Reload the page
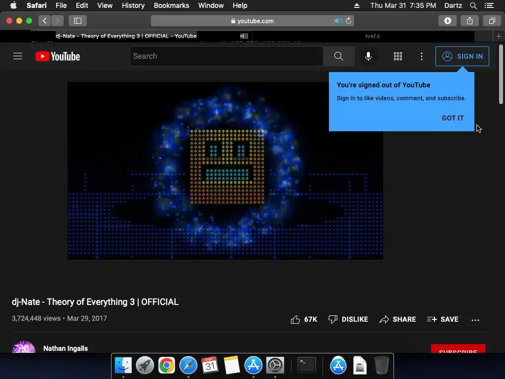 coord(349,21)
